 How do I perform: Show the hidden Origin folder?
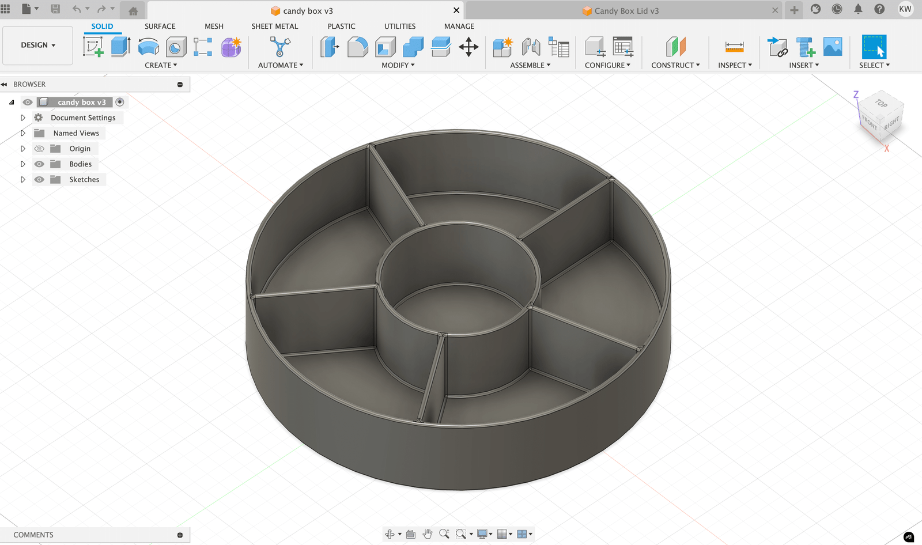(39, 149)
